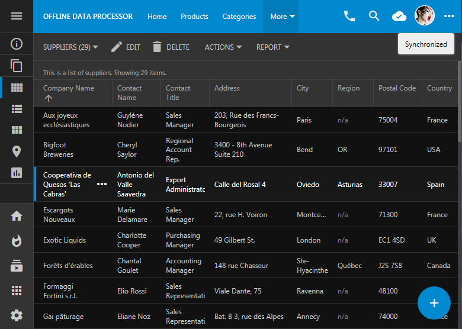Click the EDIT button label
462x329 pixels.
[133, 47]
